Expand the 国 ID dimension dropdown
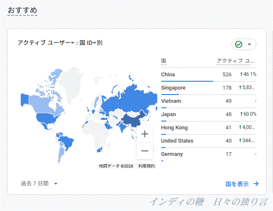The image size is (273, 211). 94,43
